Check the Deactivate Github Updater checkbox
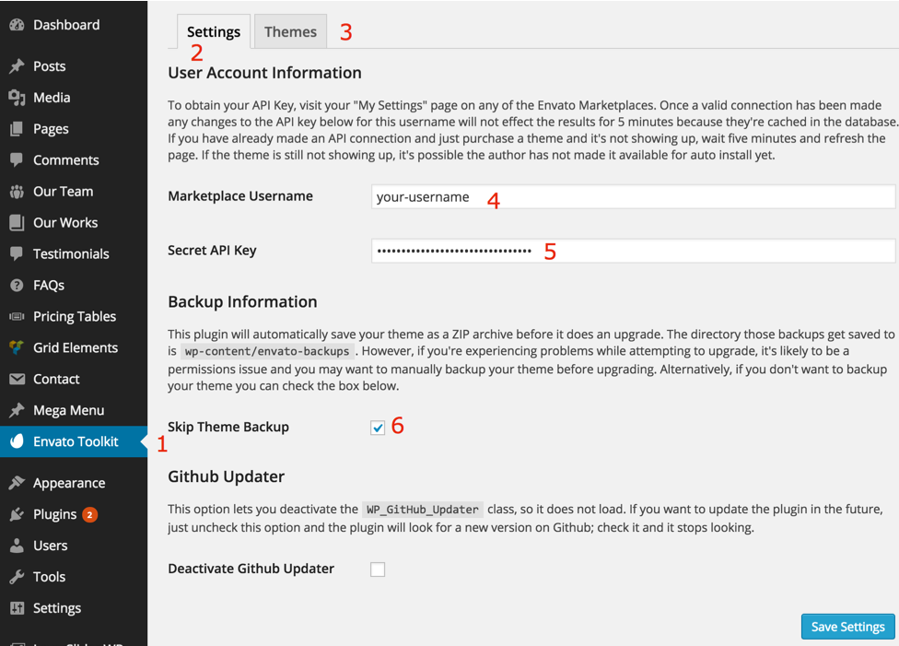Viewport: 899px width, 646px height. (x=378, y=570)
